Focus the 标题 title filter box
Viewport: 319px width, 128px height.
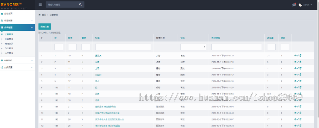tap(123, 47)
